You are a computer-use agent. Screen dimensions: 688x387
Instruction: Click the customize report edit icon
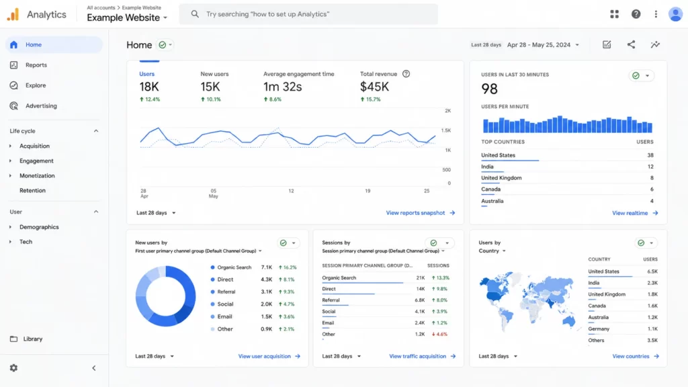(x=607, y=45)
